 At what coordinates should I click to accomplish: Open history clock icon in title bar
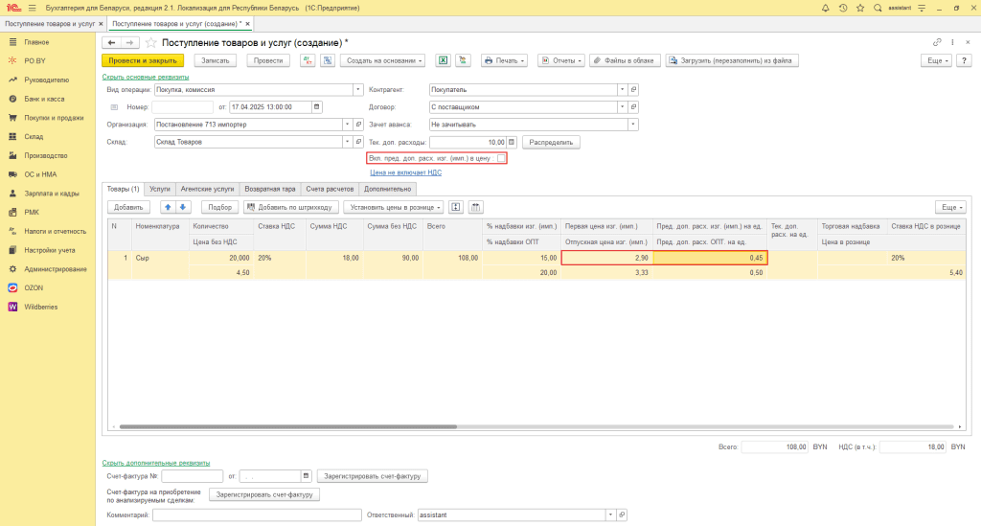843,8
